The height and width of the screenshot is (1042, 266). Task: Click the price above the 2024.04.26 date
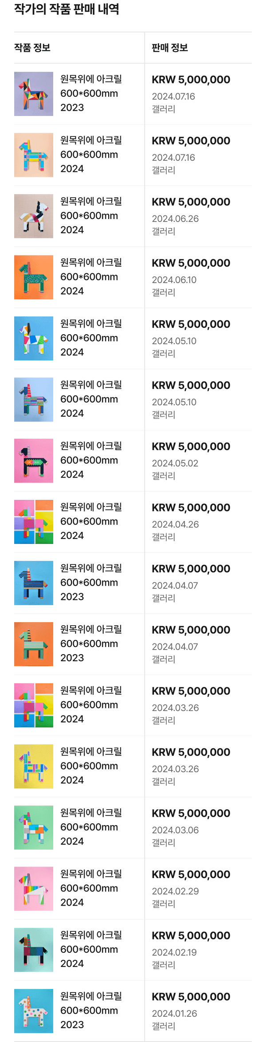click(191, 507)
